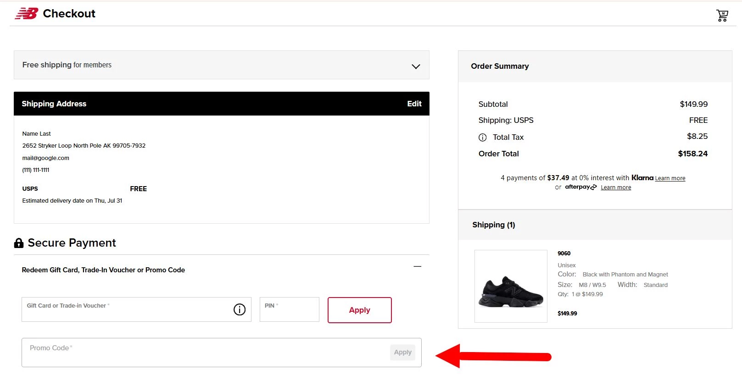The width and height of the screenshot is (742, 386).
Task: Open the 9060 shoe thumbnail
Action: point(511,286)
